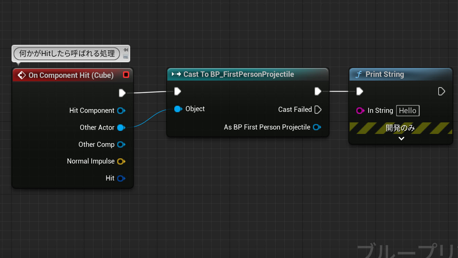Select the Print String node title
The image size is (458, 258).
(x=385, y=74)
